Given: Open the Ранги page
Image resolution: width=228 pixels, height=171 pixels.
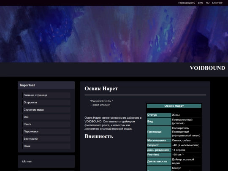Looking at the screenshot, I should click(46, 124).
